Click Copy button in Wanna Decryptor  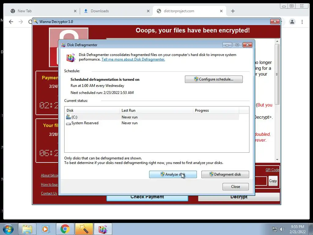273,181
